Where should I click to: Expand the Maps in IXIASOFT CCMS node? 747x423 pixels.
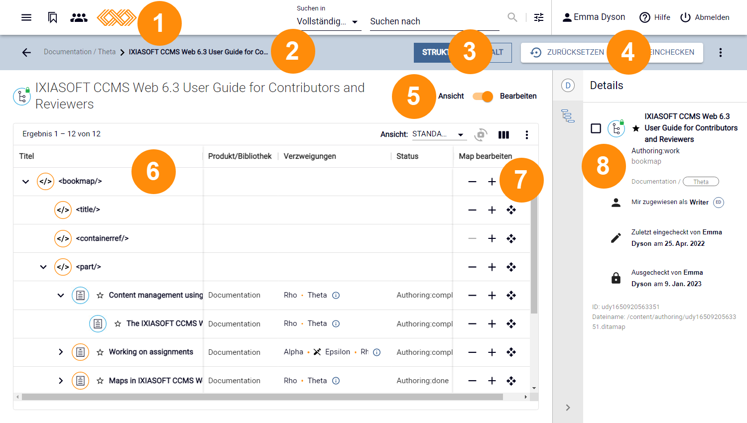tap(61, 381)
